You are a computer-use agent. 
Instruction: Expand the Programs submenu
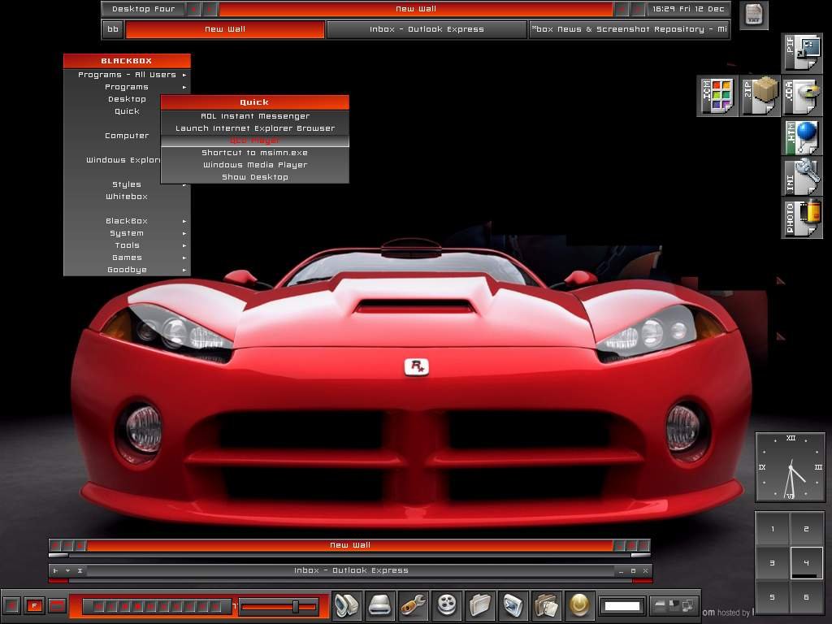tap(127, 87)
